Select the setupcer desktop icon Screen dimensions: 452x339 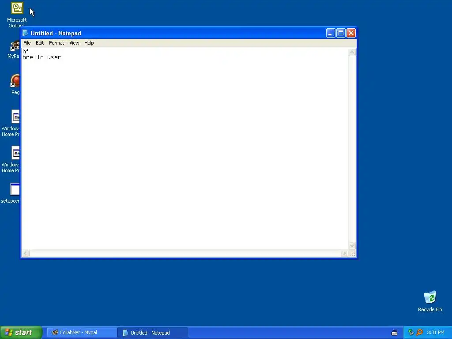pyautogui.click(x=15, y=189)
